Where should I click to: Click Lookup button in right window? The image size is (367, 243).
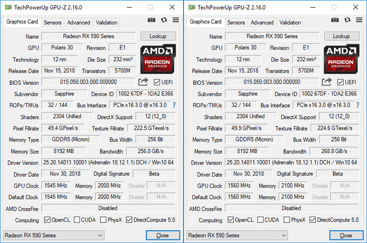(x=342, y=36)
